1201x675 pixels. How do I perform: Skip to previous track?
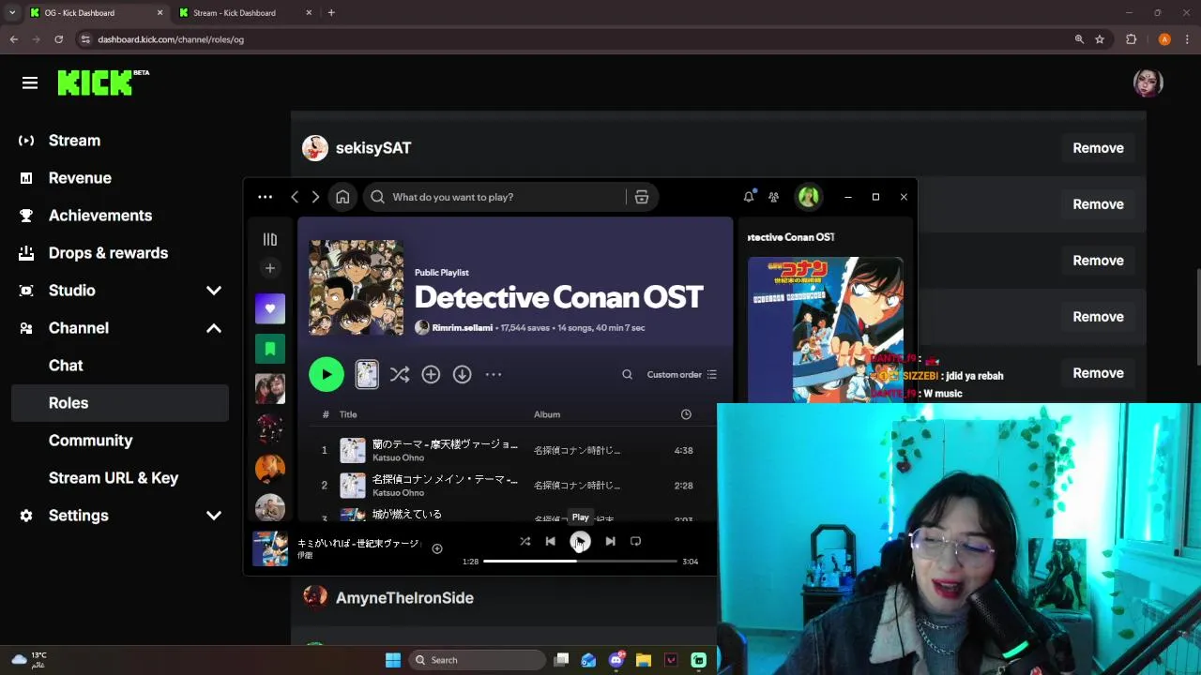coord(551,542)
